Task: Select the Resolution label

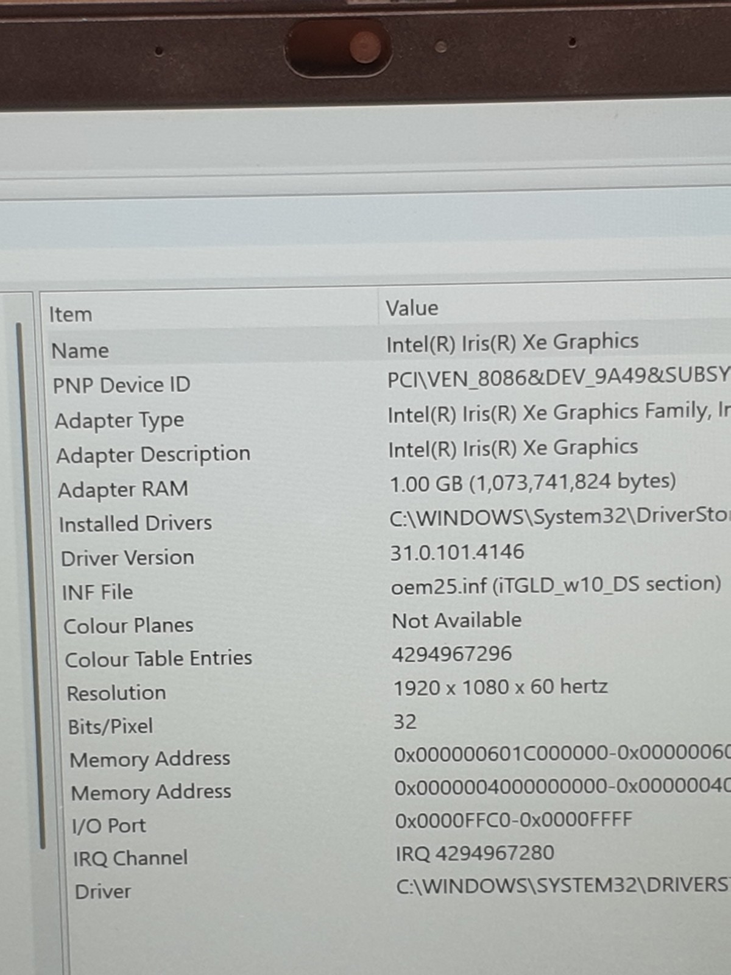Action: click(116, 693)
